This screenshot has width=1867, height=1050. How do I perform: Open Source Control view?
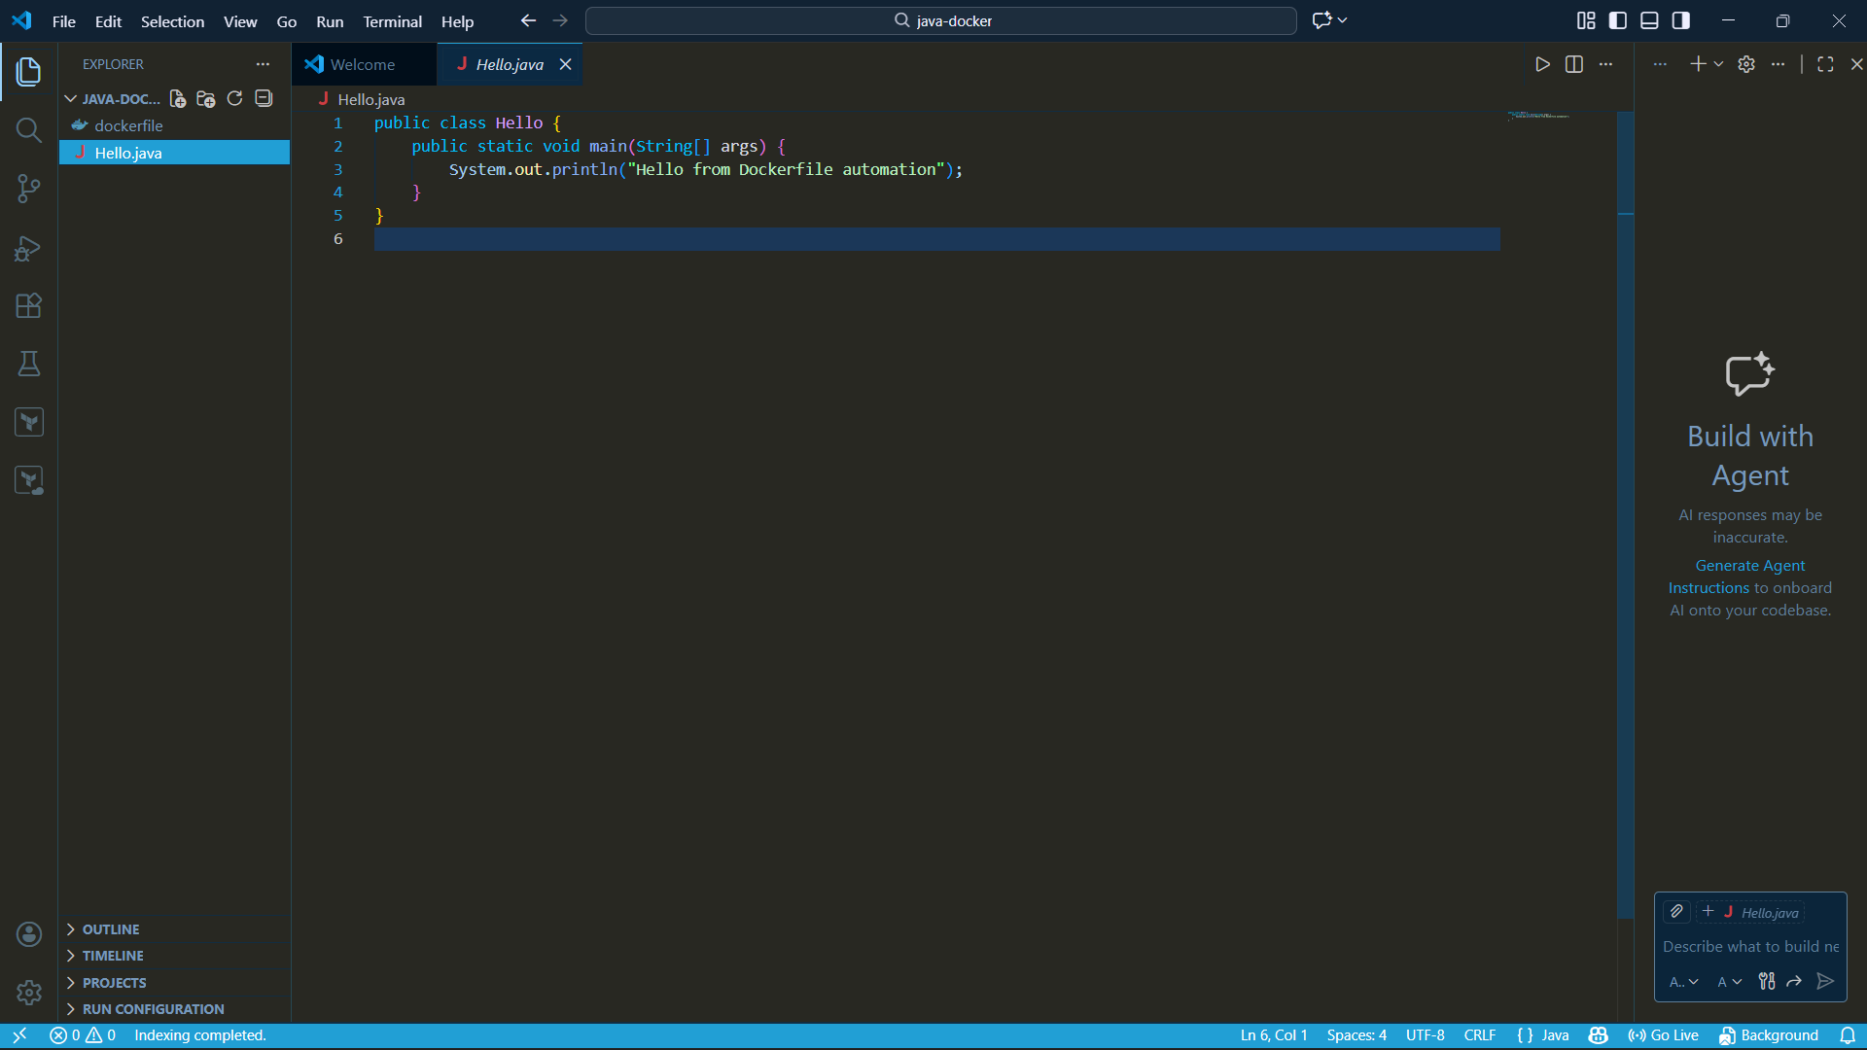[x=28, y=189]
